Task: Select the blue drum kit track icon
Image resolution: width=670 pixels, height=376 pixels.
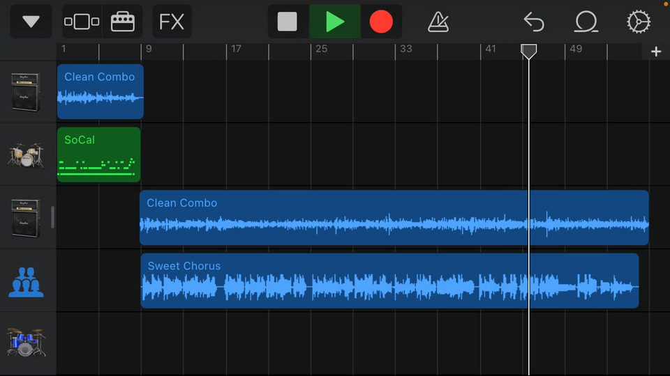Action: tap(26, 343)
